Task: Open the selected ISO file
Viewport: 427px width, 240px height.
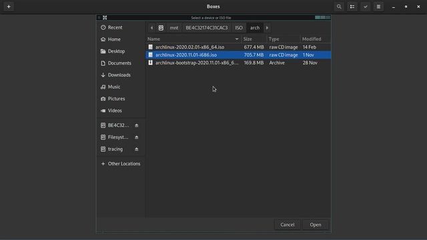Action: 316,225
